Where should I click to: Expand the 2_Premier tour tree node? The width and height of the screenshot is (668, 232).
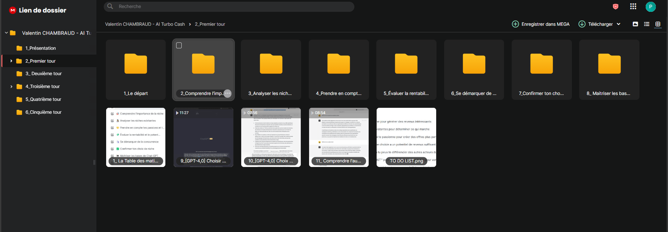[x=11, y=61]
